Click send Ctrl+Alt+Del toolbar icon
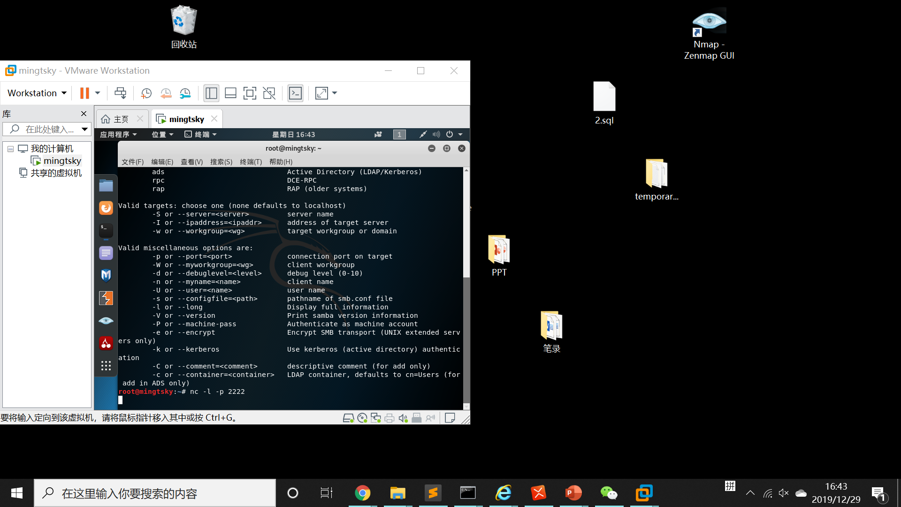The height and width of the screenshot is (507, 901). tap(120, 93)
